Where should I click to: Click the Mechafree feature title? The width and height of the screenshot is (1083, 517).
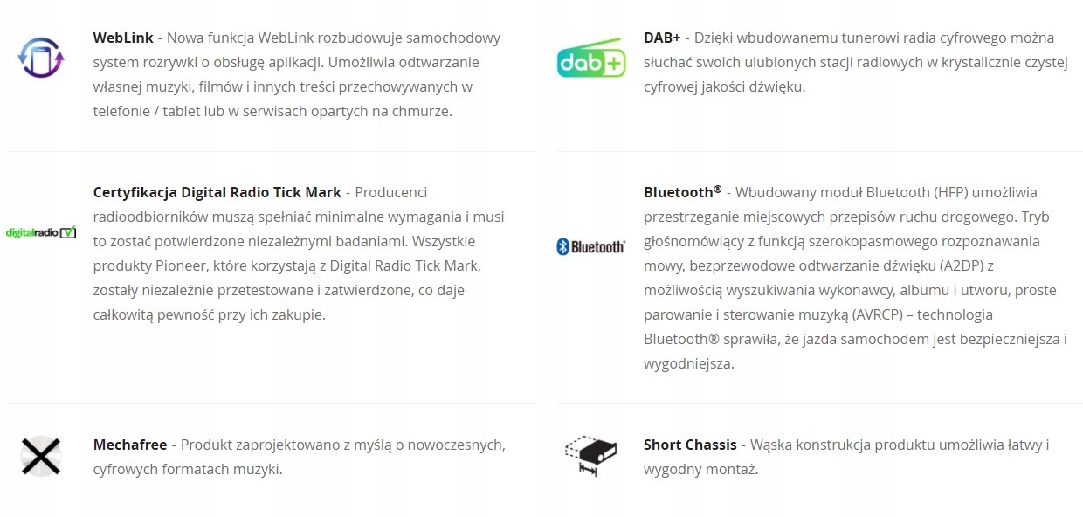point(130,445)
